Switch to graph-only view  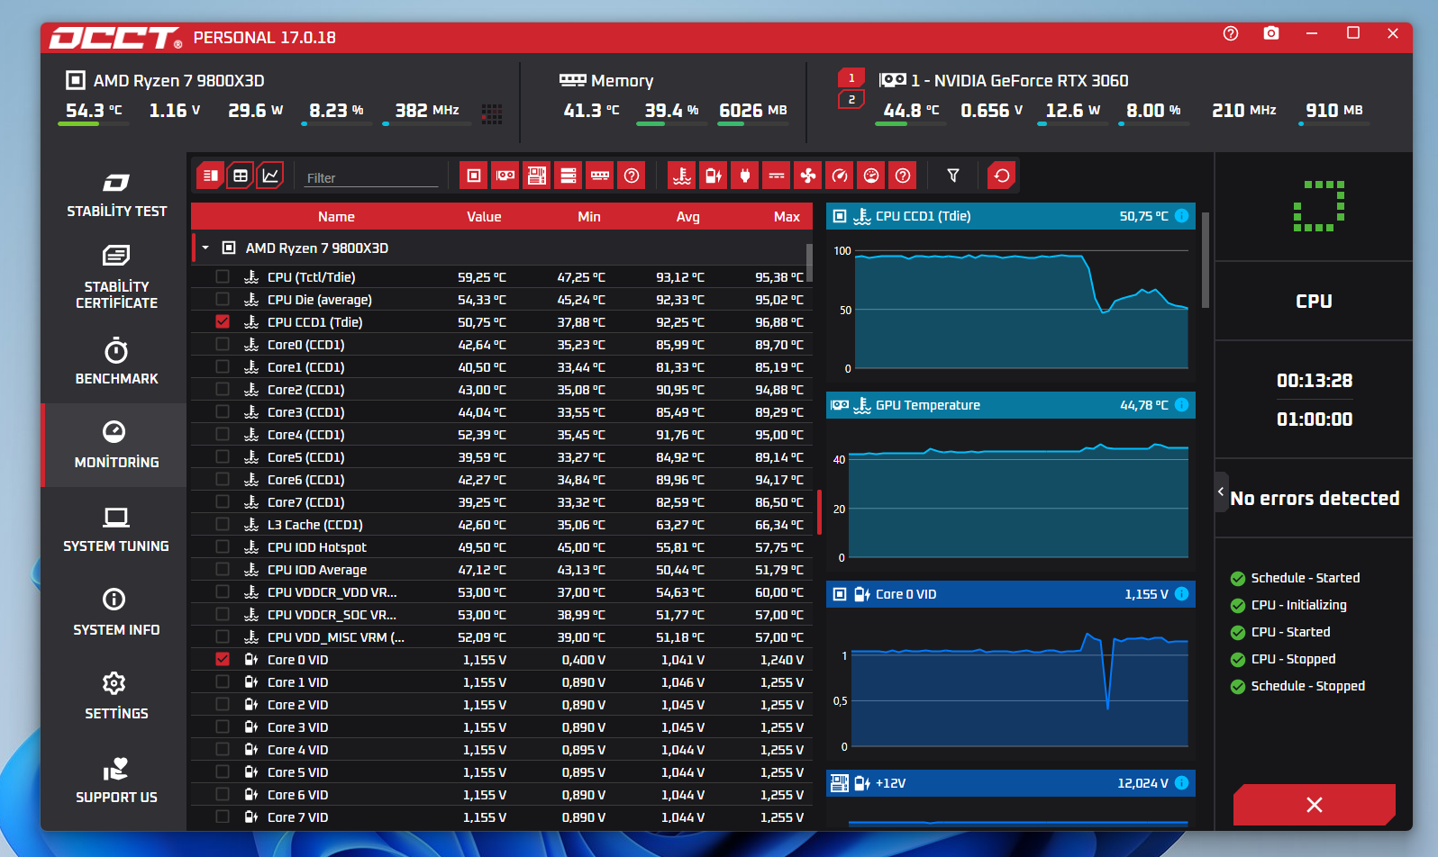[x=270, y=176]
